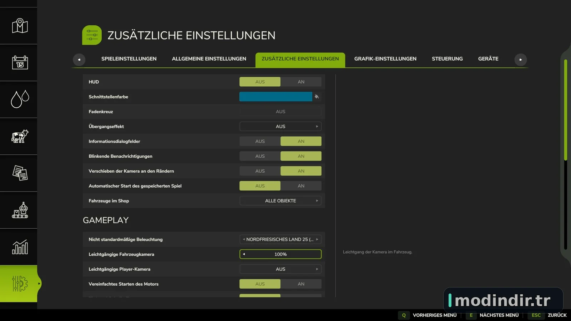Advance Leichtgängige Player-Kamera with right arrow
This screenshot has height=321, width=571.
317,269
